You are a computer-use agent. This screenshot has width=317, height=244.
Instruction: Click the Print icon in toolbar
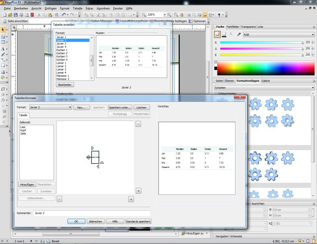pyautogui.click(x=21, y=15)
